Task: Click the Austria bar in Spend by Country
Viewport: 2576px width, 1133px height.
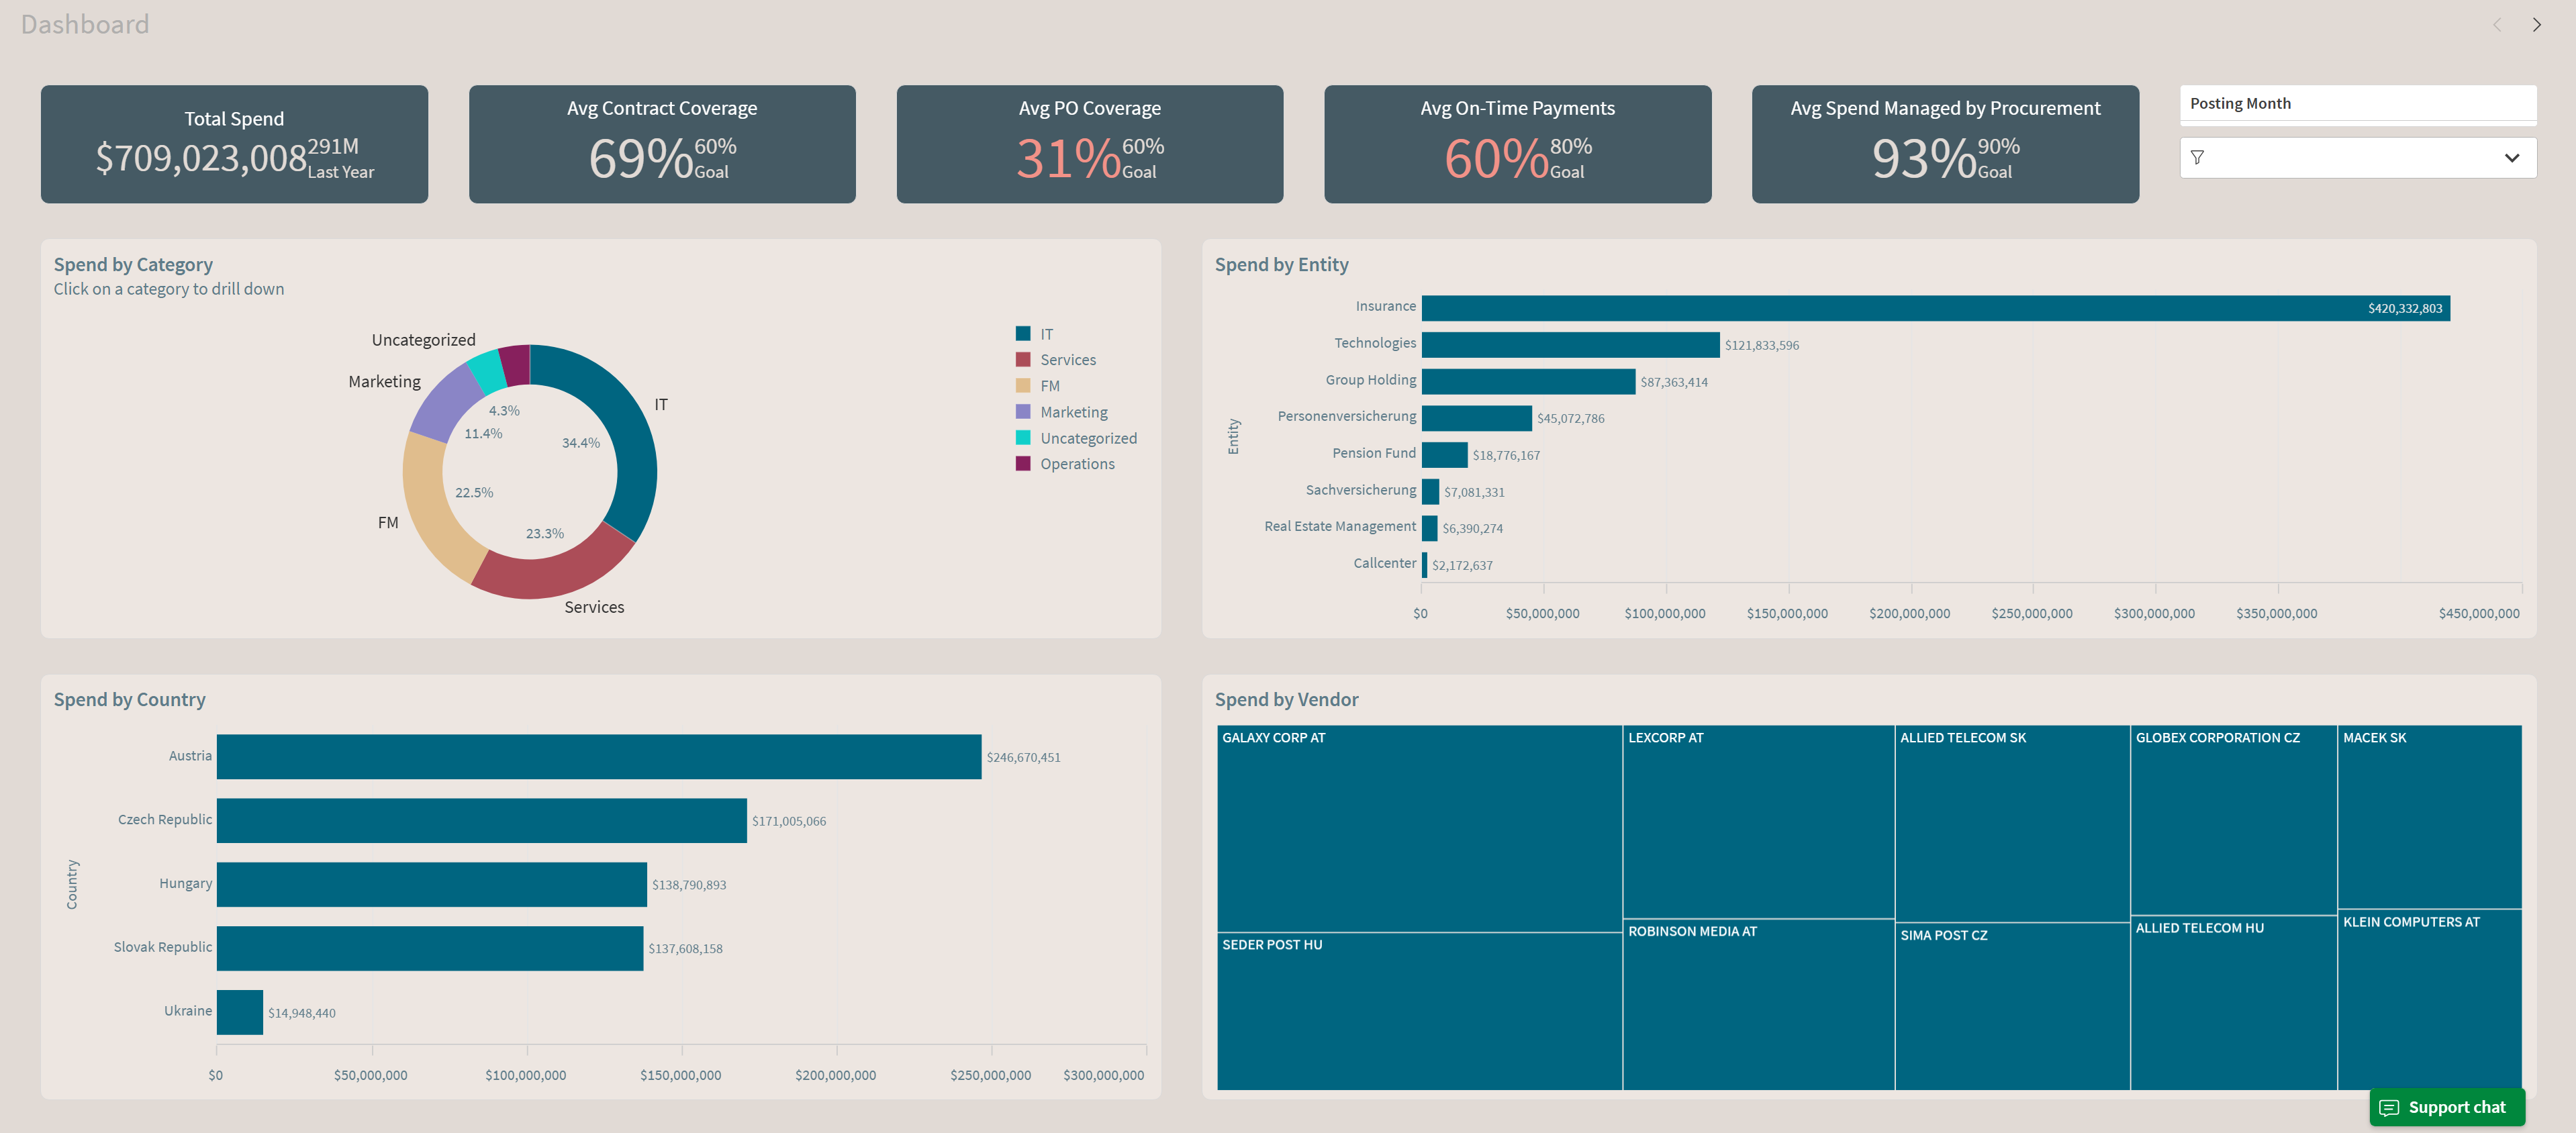Action: [x=598, y=757]
